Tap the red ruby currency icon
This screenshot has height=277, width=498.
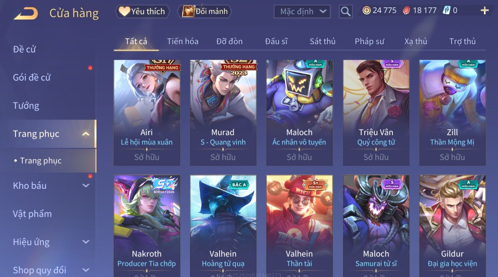(406, 11)
